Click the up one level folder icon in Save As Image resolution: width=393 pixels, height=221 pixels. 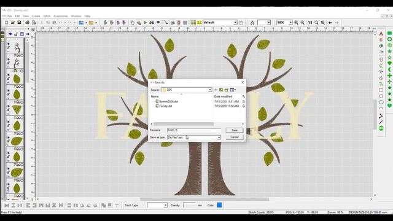pyautogui.click(x=221, y=90)
